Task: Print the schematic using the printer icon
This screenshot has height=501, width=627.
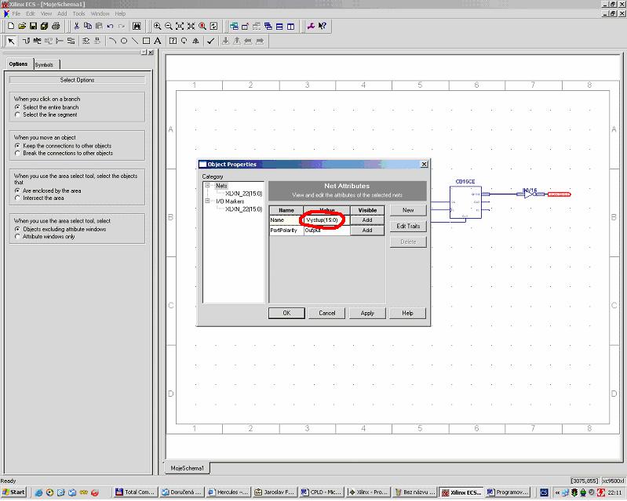Action: tap(56, 27)
